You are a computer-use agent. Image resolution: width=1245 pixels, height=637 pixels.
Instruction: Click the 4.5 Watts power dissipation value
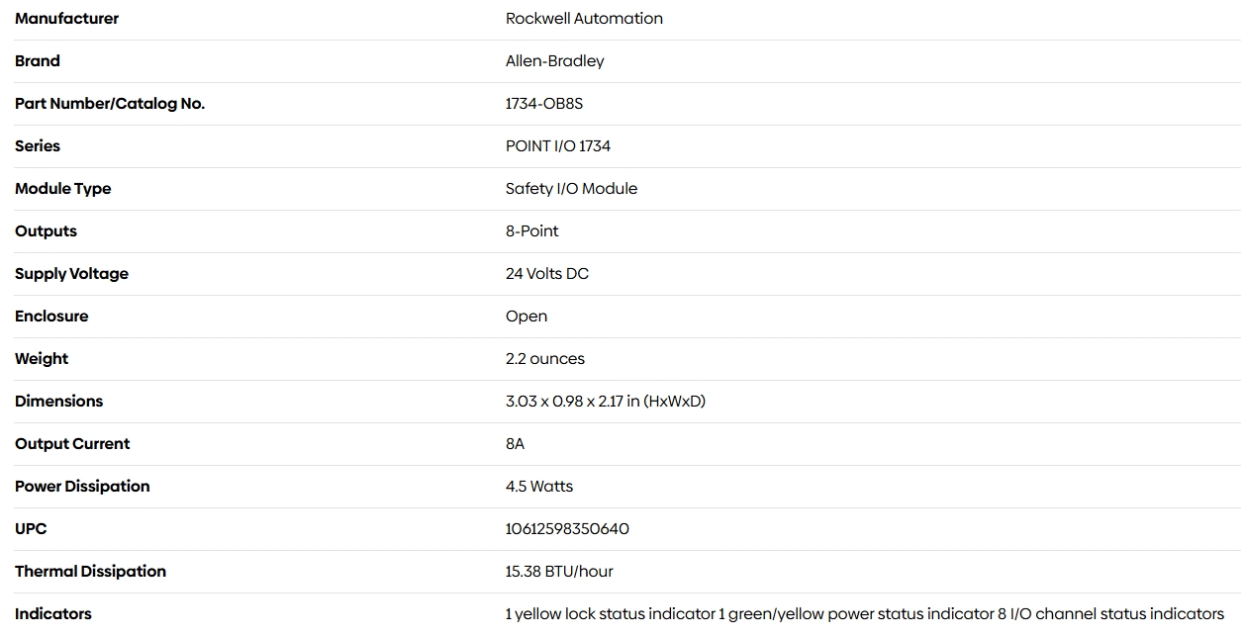coord(539,486)
